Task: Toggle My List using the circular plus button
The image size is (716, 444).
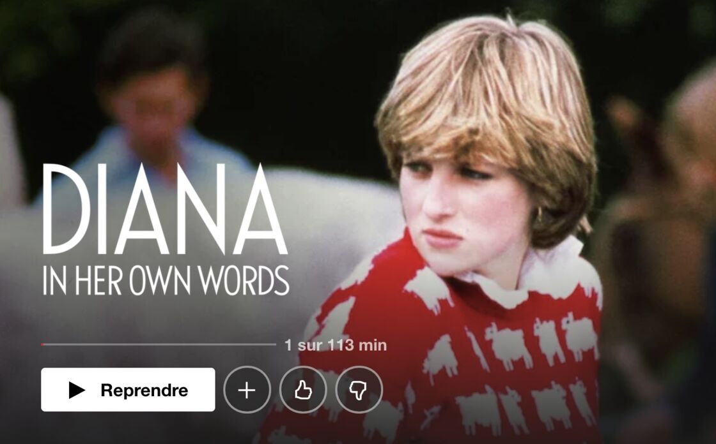Action: (247, 390)
